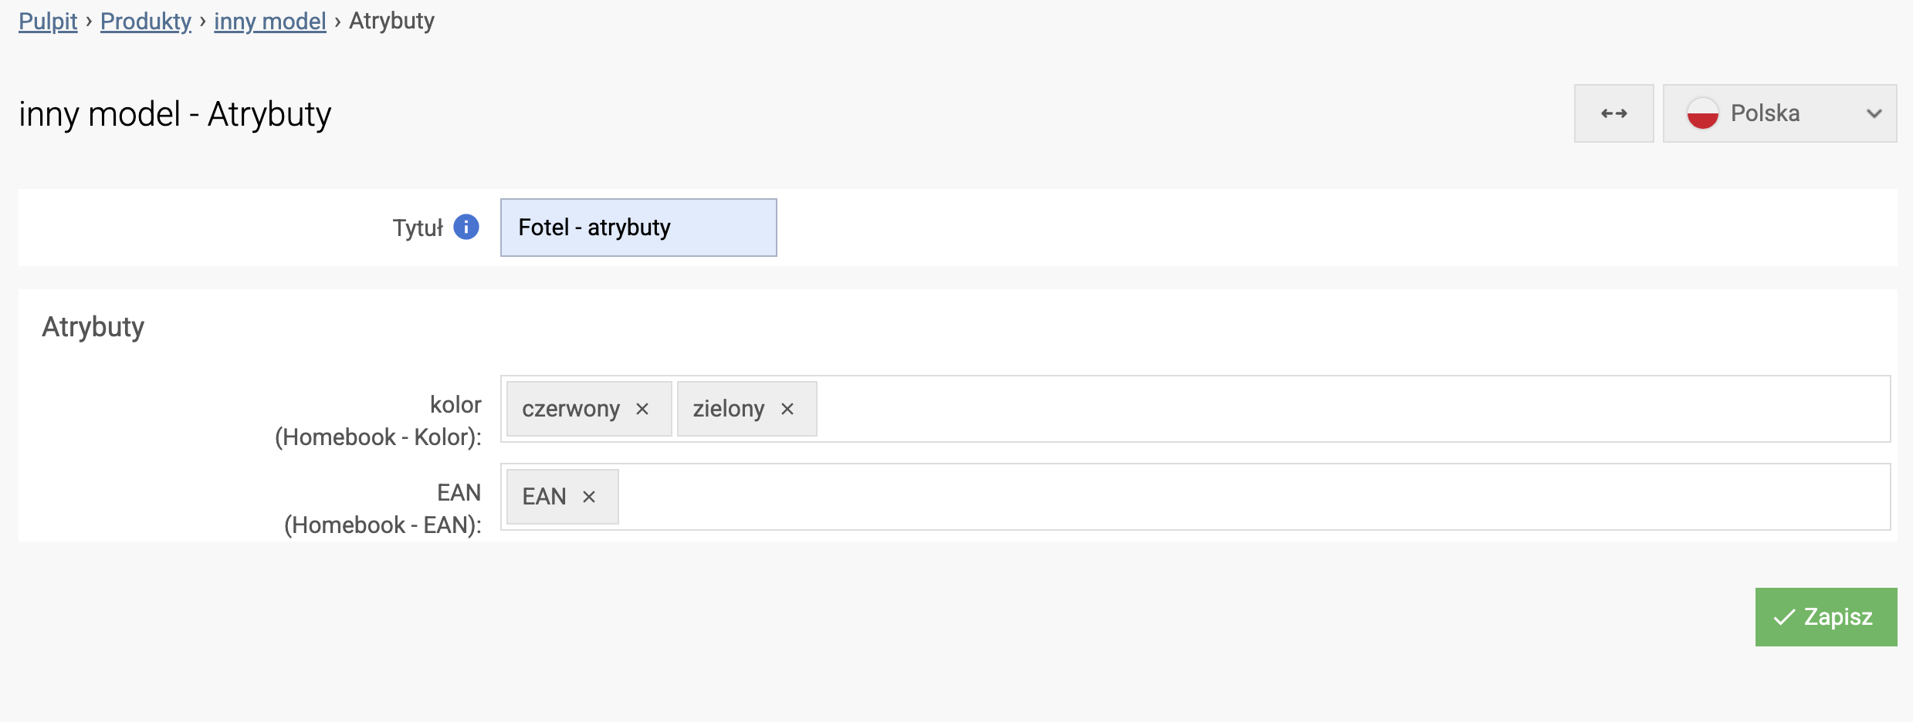1913x722 pixels.
Task: Click the checkmark icon on Zapisz
Action: pos(1784,617)
